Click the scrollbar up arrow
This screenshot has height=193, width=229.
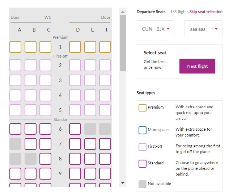(x=123, y=12)
